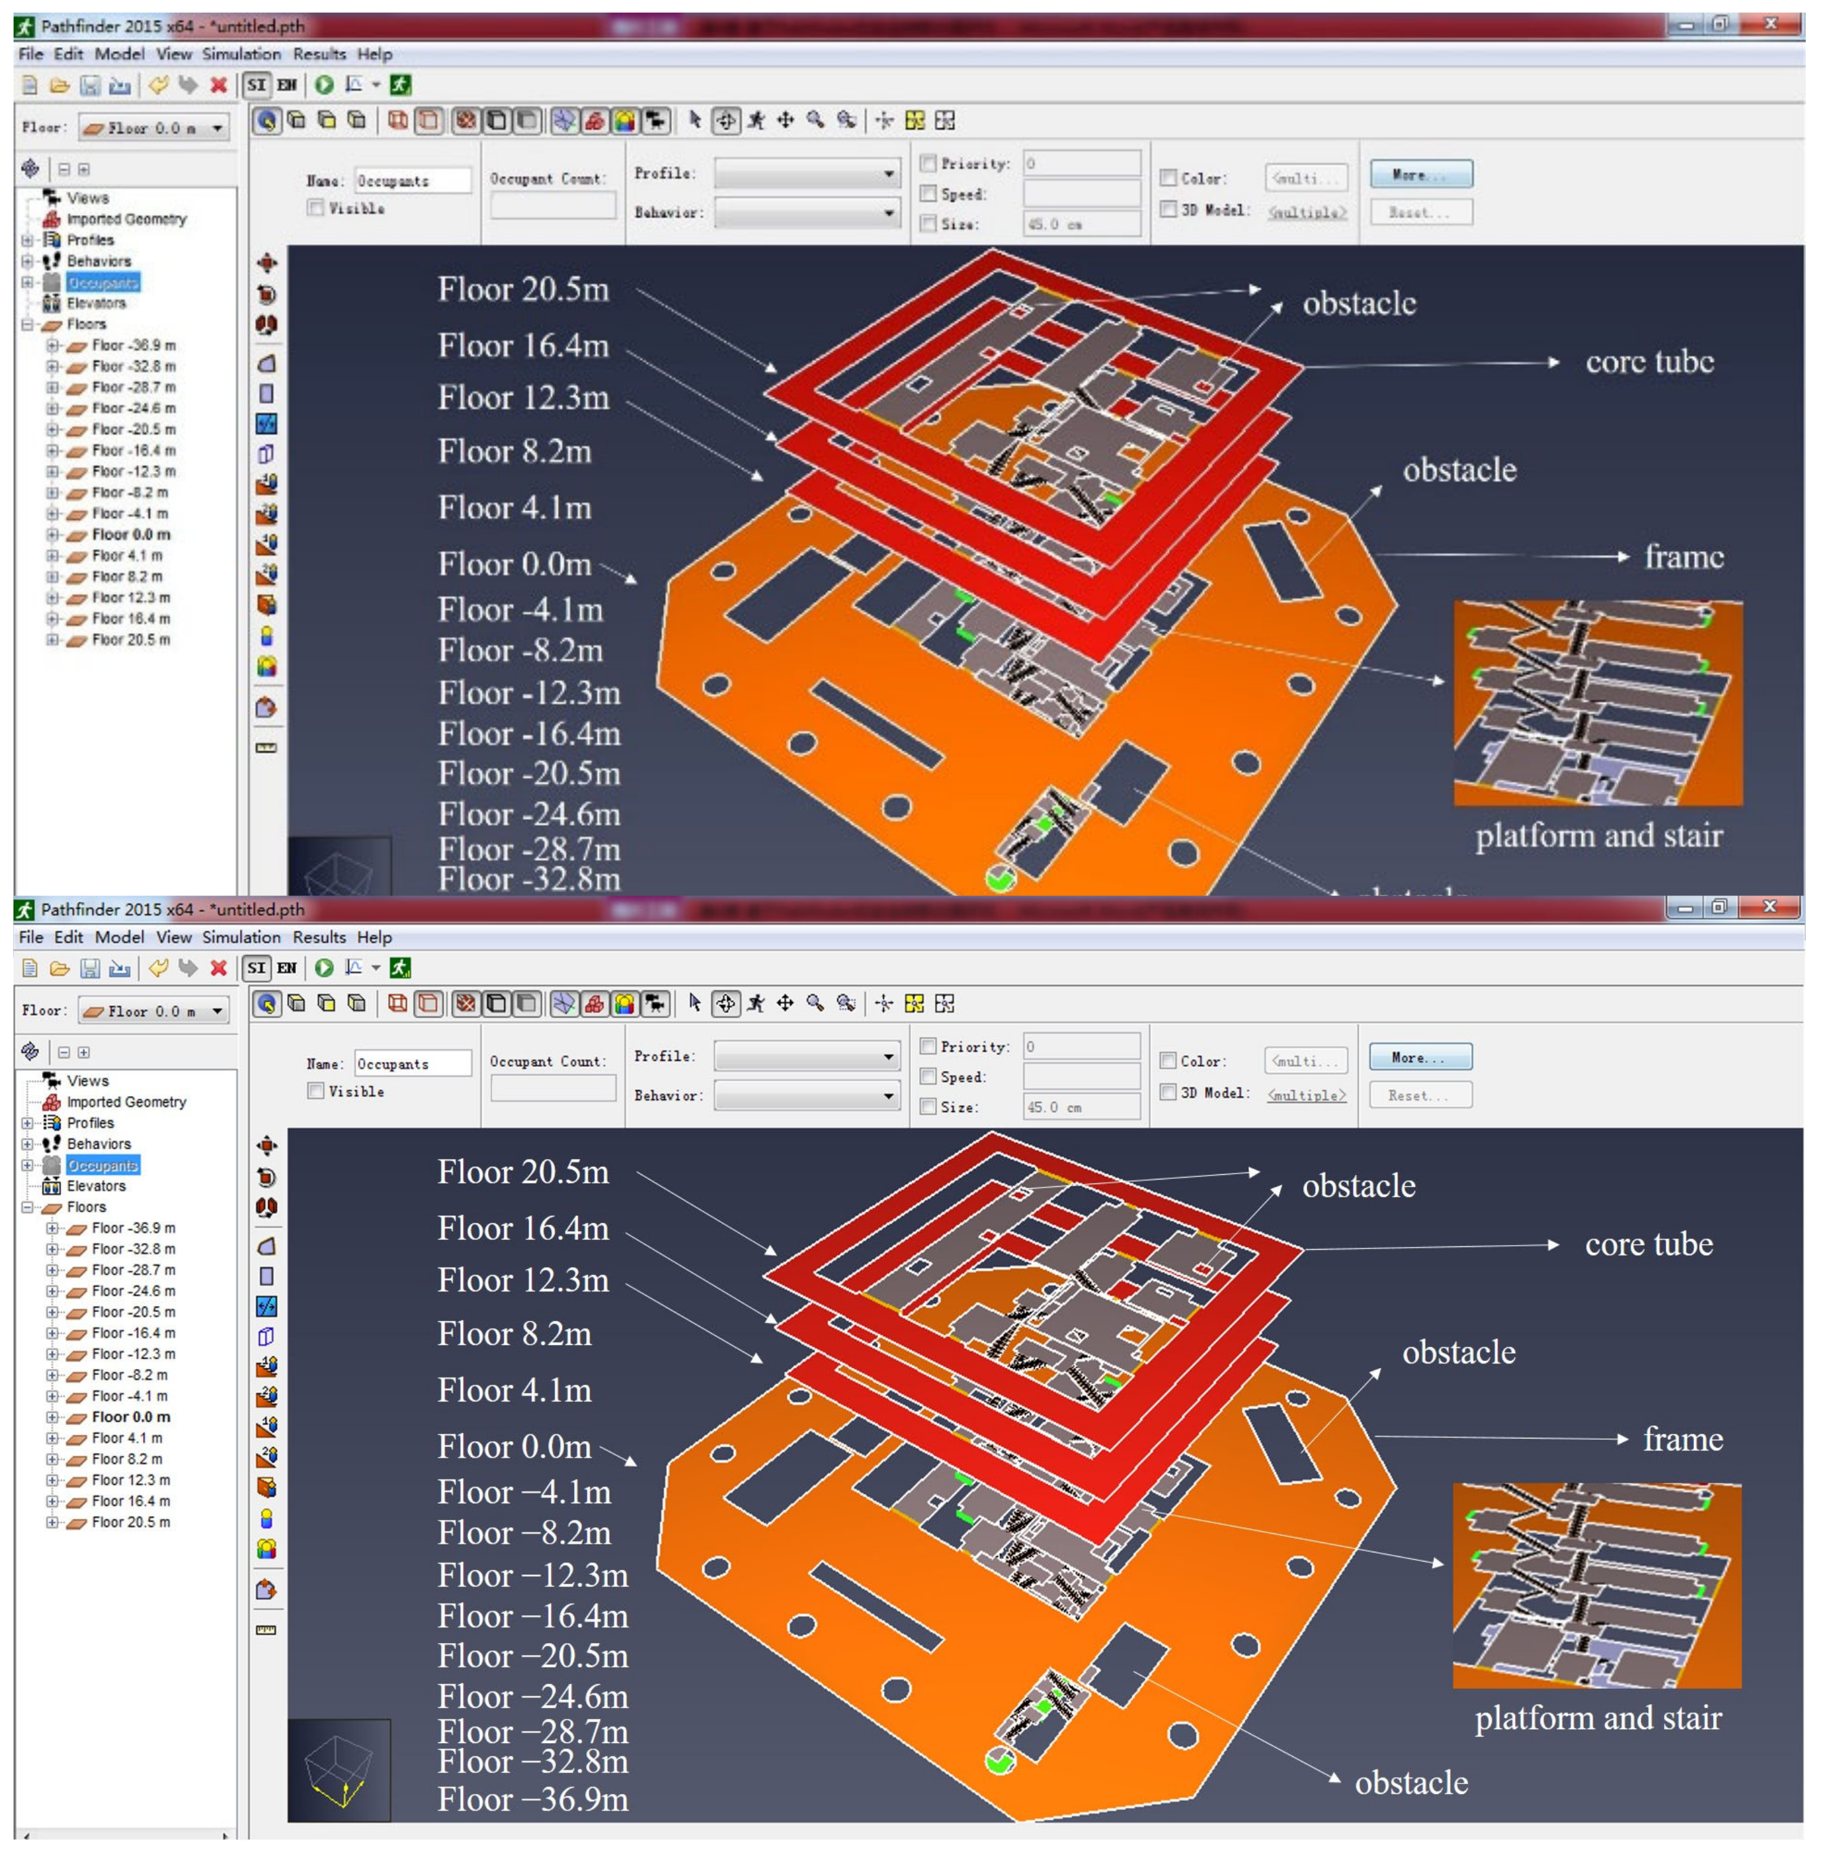Click the red X delete icon in upper toolbar

pos(218,85)
